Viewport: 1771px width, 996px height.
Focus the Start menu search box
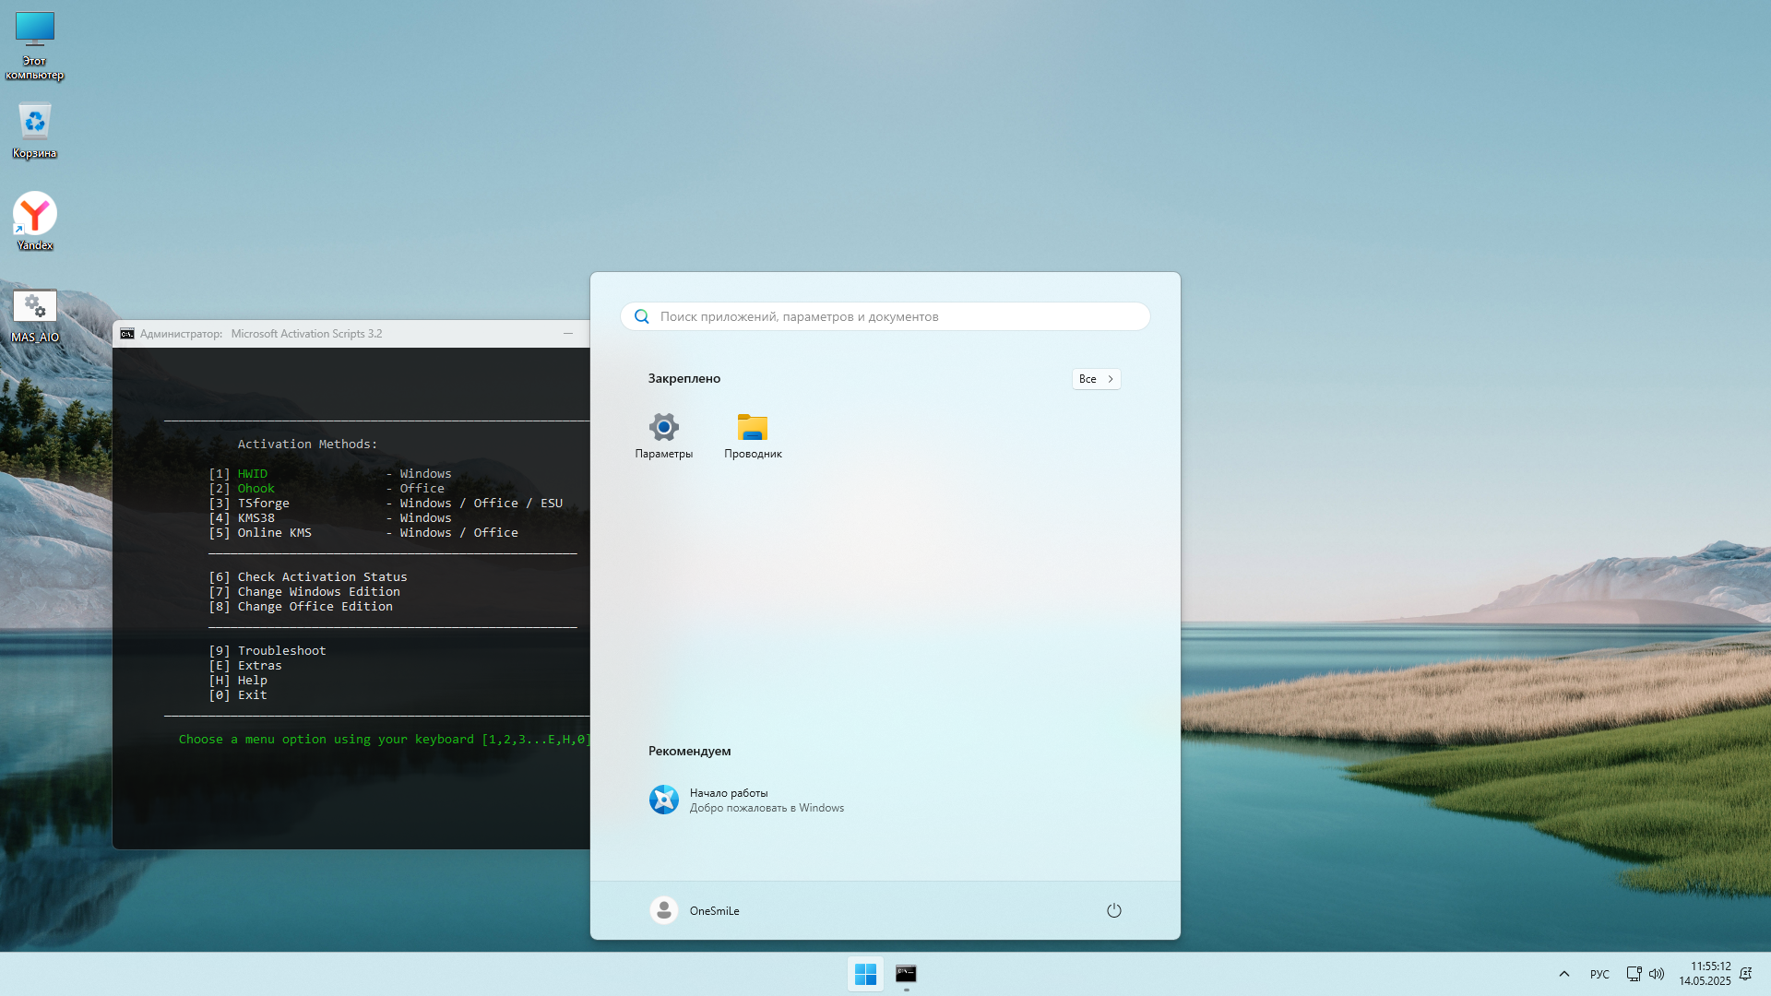click(x=885, y=316)
